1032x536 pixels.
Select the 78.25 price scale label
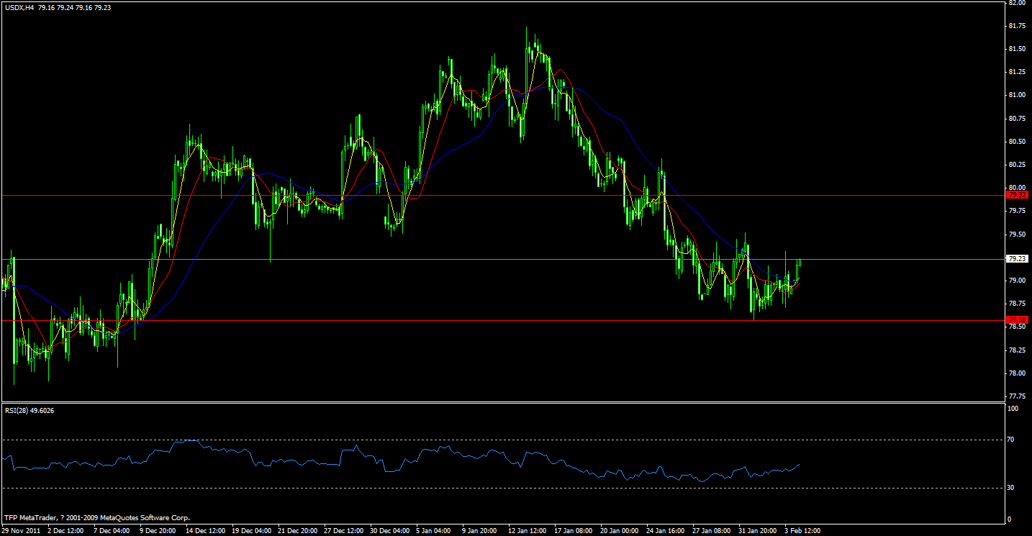1017,350
